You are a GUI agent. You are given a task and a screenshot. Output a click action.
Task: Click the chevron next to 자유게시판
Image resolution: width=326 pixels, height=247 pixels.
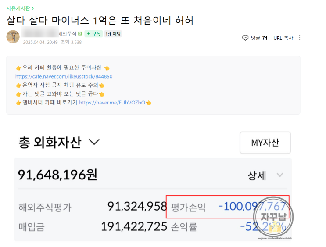pyautogui.click(x=33, y=8)
